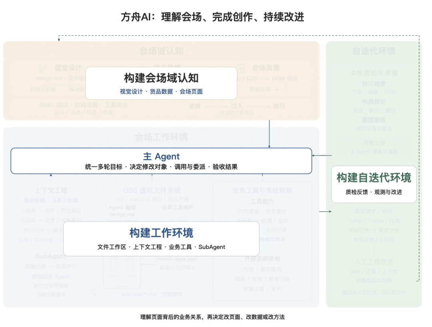Click the faded mock-data.json label
Screen dimensions: 432x327
(178, 259)
